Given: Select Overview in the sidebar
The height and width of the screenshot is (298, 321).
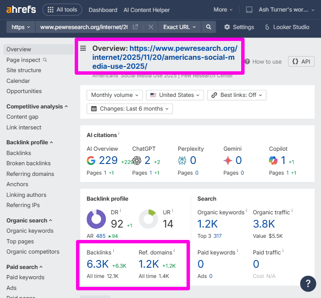Looking at the screenshot, I should coord(38,50).
